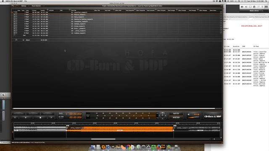This screenshot has width=269, height=151.
Task: Select the grey waveform before the orange region
Action: pos(40,129)
